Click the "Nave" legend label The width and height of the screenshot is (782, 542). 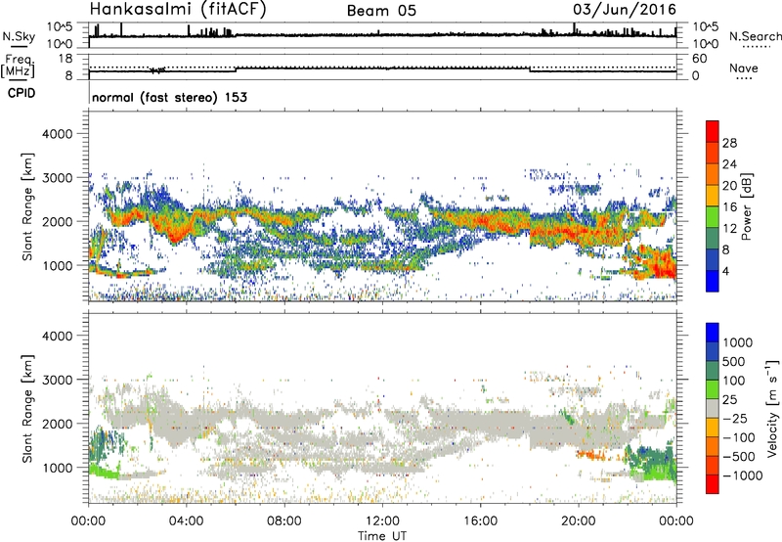click(x=744, y=68)
